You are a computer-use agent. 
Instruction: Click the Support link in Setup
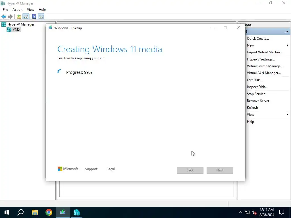(91, 169)
